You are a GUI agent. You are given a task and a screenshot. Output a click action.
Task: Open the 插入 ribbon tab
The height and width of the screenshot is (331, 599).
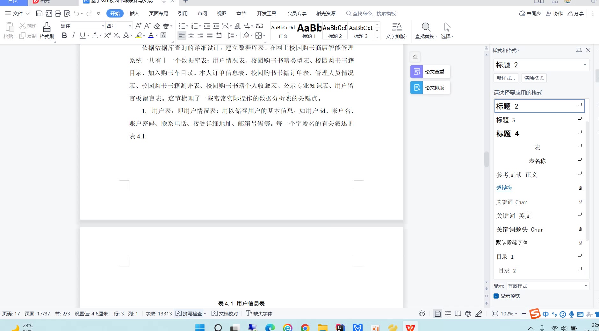(134, 13)
